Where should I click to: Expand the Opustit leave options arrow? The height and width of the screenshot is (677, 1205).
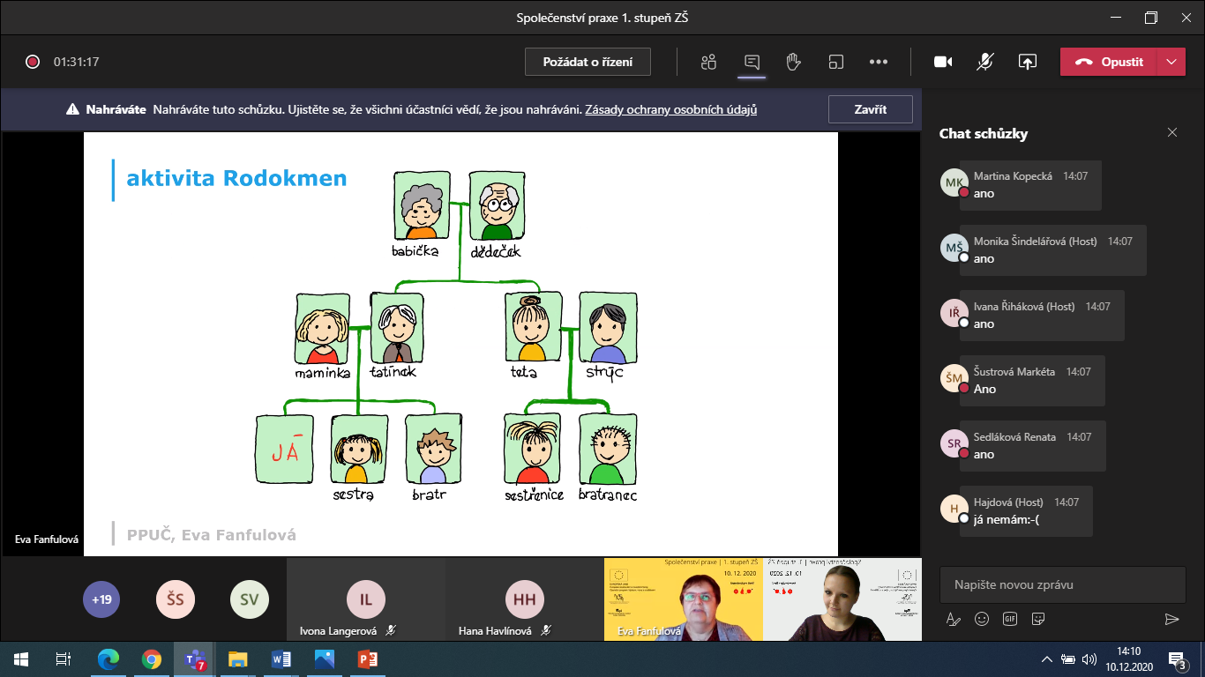[1171, 62]
